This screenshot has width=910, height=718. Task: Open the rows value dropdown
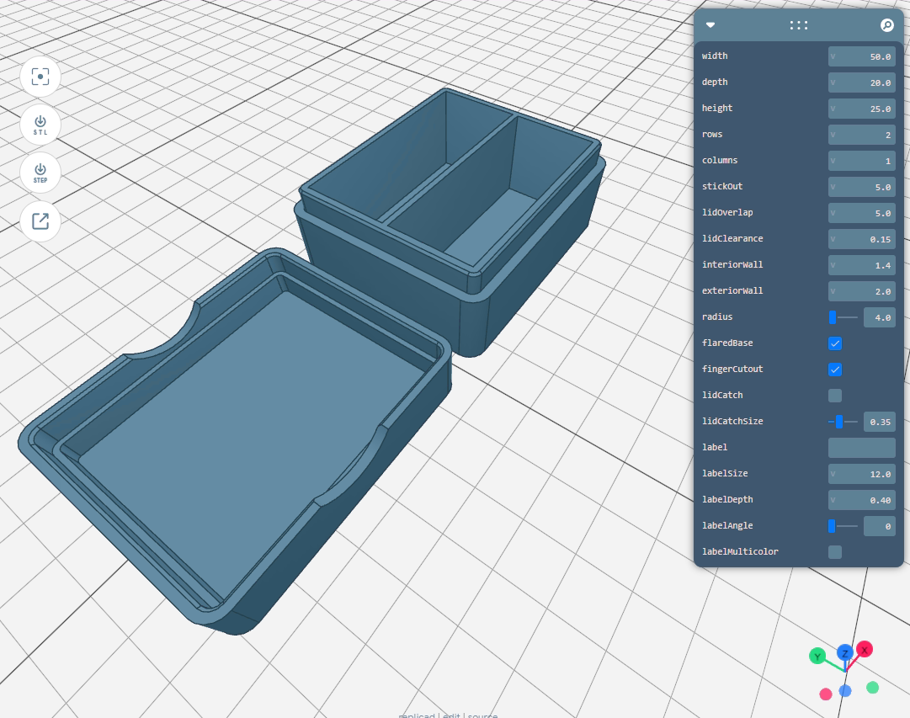click(x=834, y=135)
